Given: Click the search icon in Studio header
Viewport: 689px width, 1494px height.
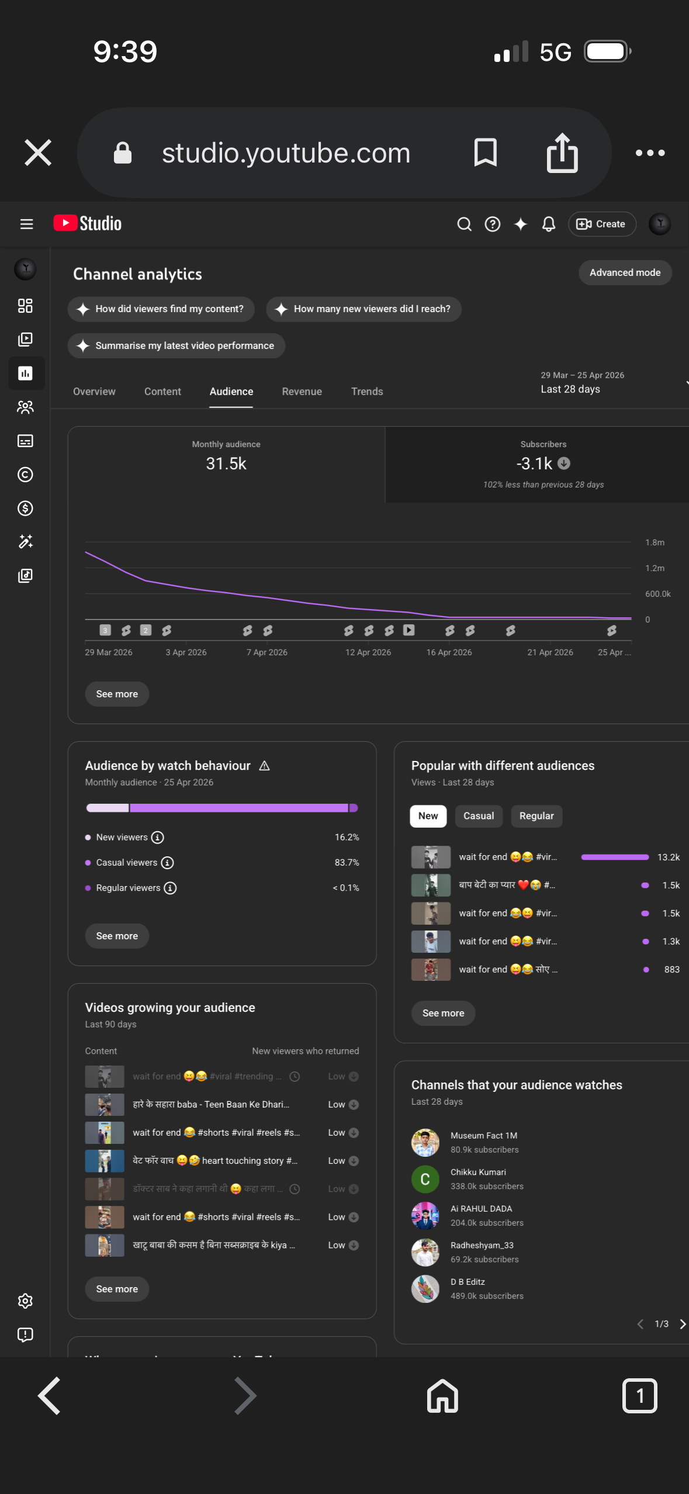Looking at the screenshot, I should 464,224.
